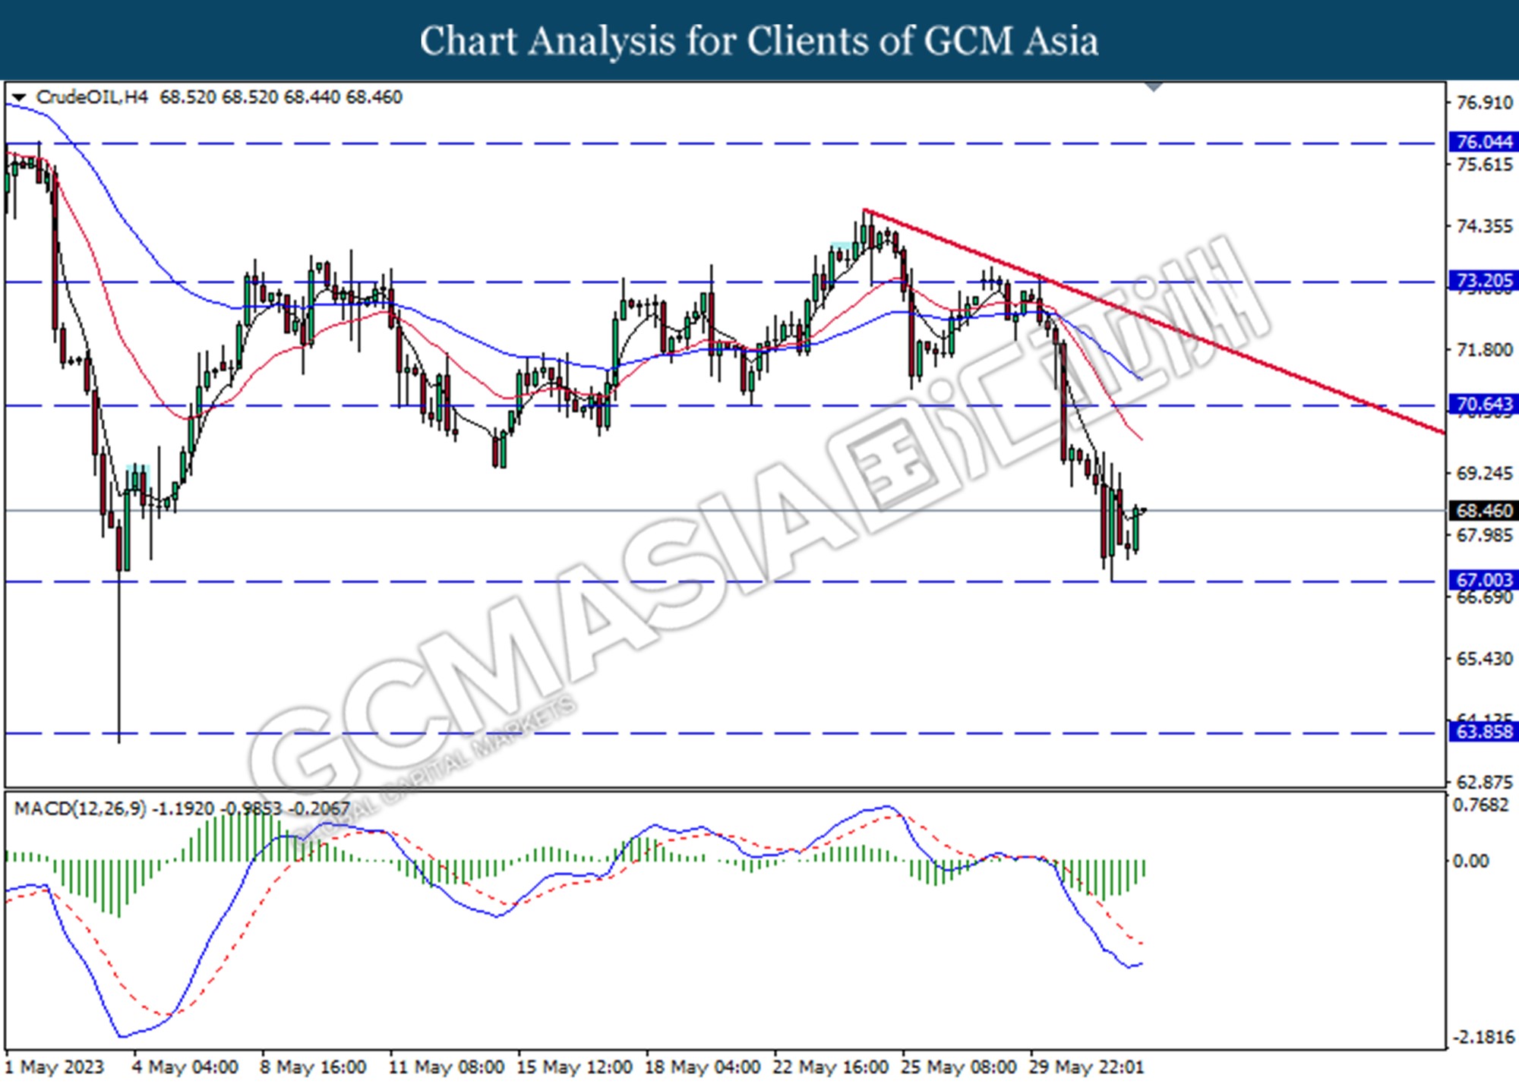Click the 11 May 08:00 time label
This screenshot has height=1084, width=1519.
click(445, 1067)
